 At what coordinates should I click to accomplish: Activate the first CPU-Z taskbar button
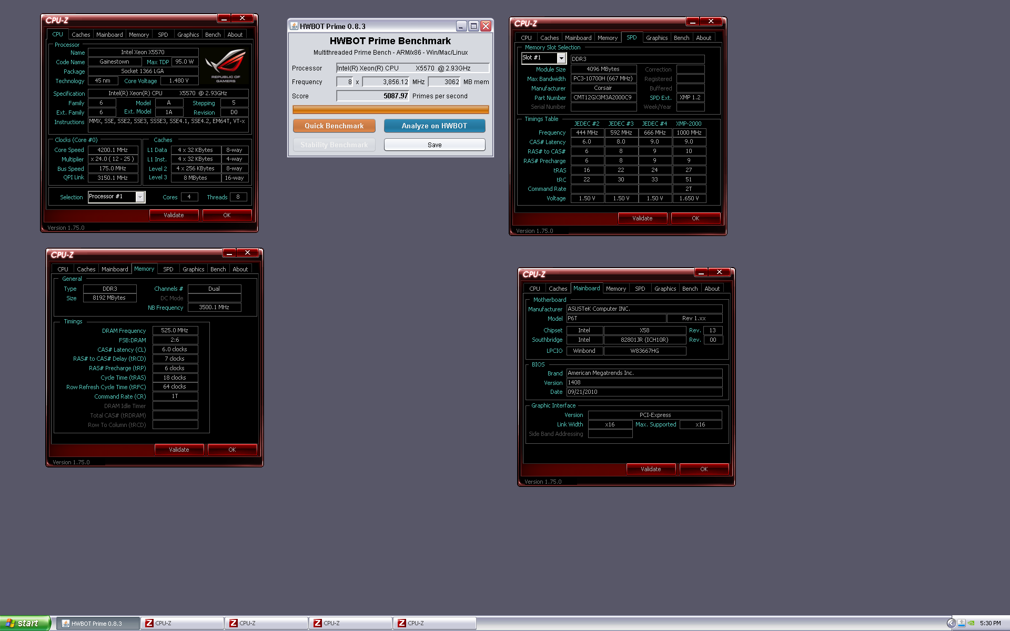(x=183, y=623)
